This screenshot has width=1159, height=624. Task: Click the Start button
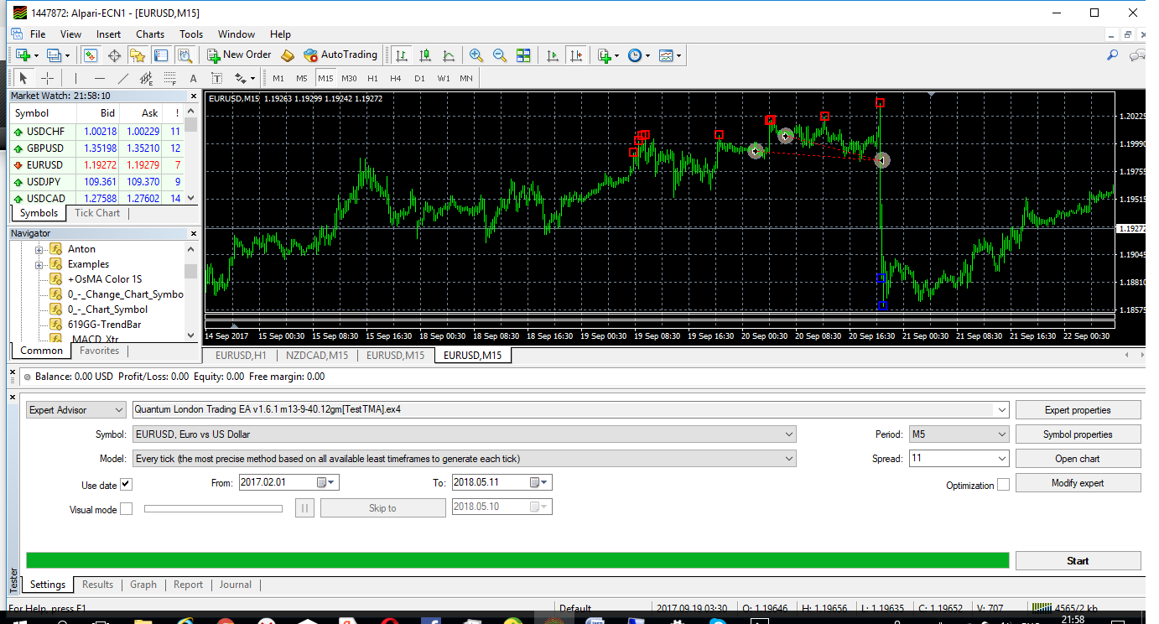1078,561
